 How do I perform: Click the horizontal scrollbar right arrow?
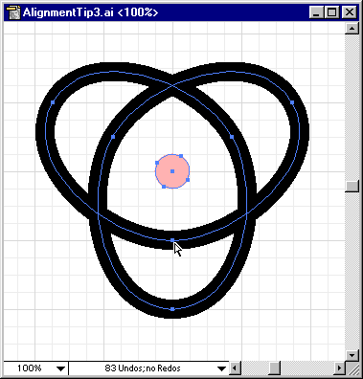point(339,368)
